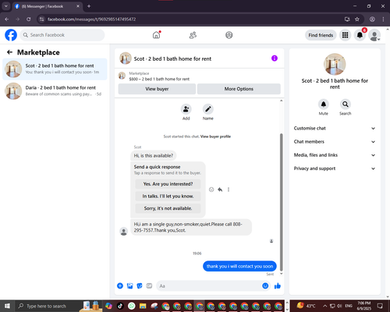Click the chat scrollbar thumb
The width and height of the screenshot is (390, 312).
(281, 202)
